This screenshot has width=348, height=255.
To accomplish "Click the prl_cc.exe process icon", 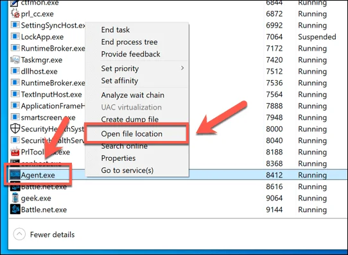I will (x=15, y=13).
